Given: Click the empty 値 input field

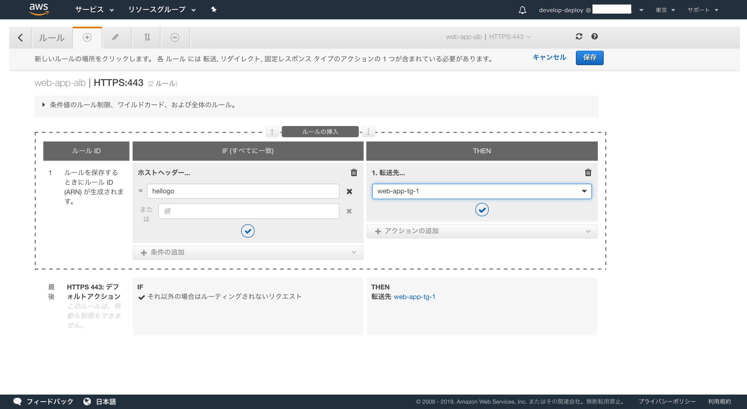Looking at the screenshot, I should [249, 211].
